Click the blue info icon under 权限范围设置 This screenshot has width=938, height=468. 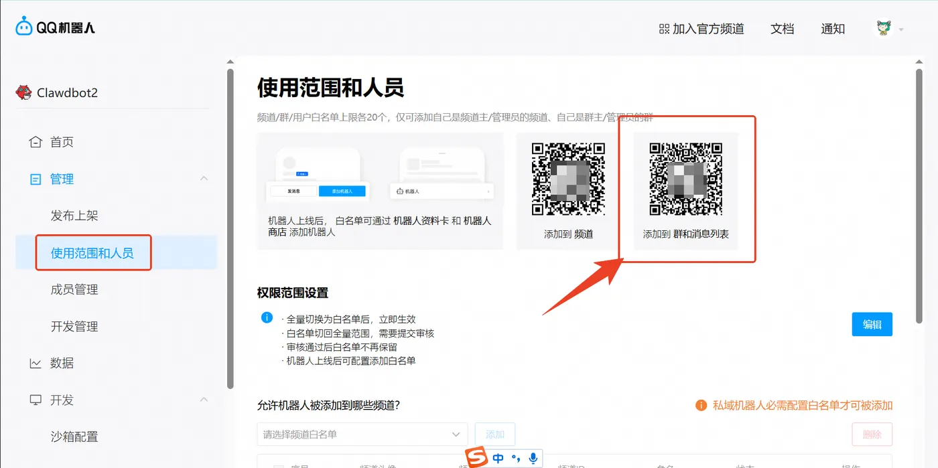click(267, 317)
